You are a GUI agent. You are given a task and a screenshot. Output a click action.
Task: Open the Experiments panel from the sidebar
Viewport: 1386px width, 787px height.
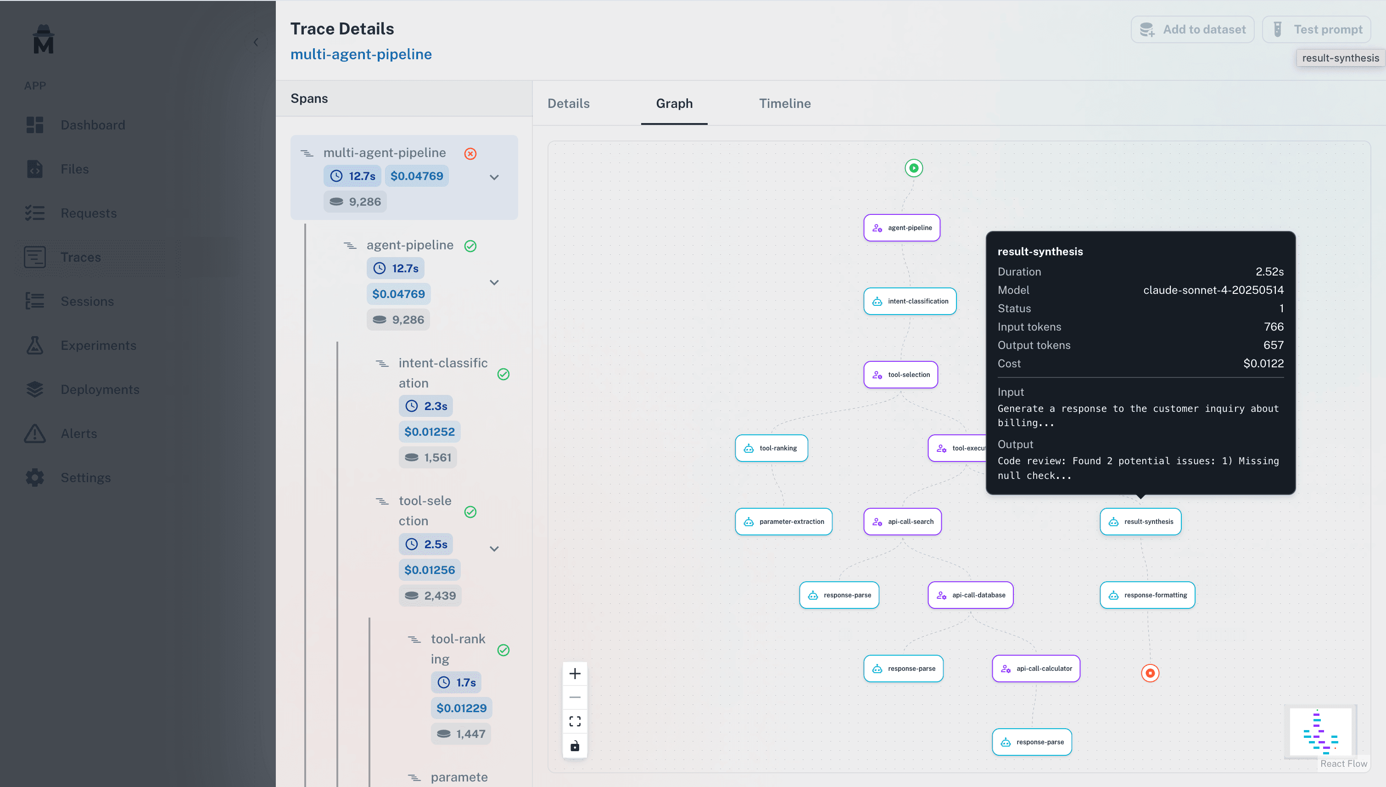click(34, 345)
